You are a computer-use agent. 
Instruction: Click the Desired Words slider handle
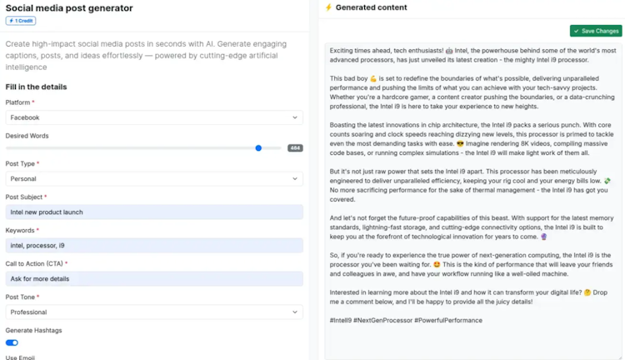click(258, 148)
